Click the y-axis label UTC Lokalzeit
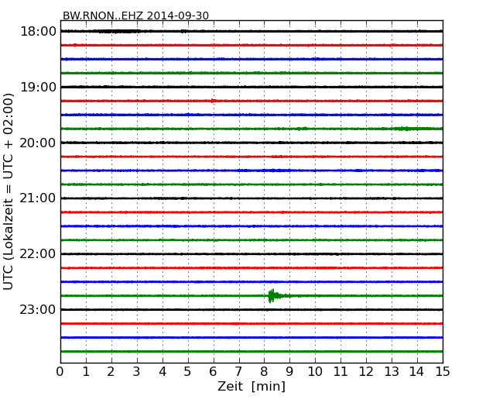Viewport: 503px width, 403px height. pos(9,191)
